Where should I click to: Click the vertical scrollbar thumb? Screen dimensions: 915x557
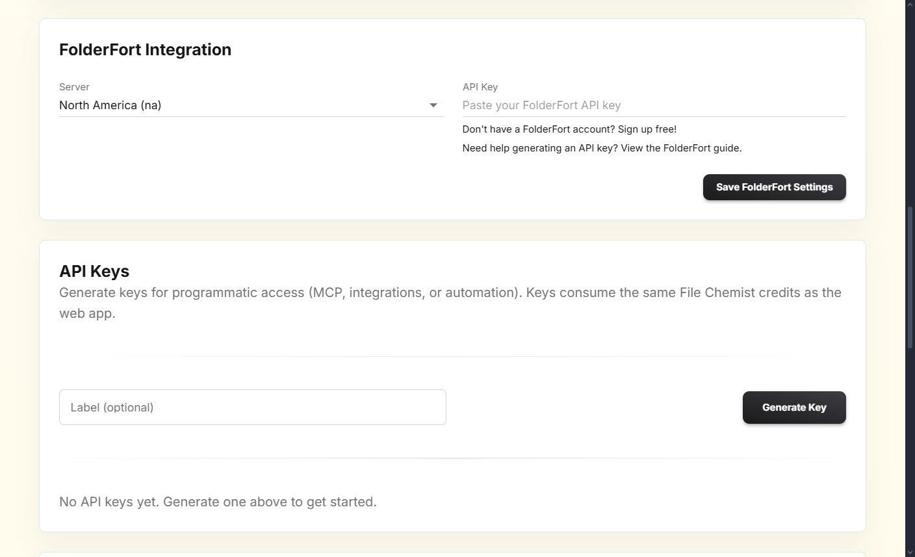tap(910, 276)
